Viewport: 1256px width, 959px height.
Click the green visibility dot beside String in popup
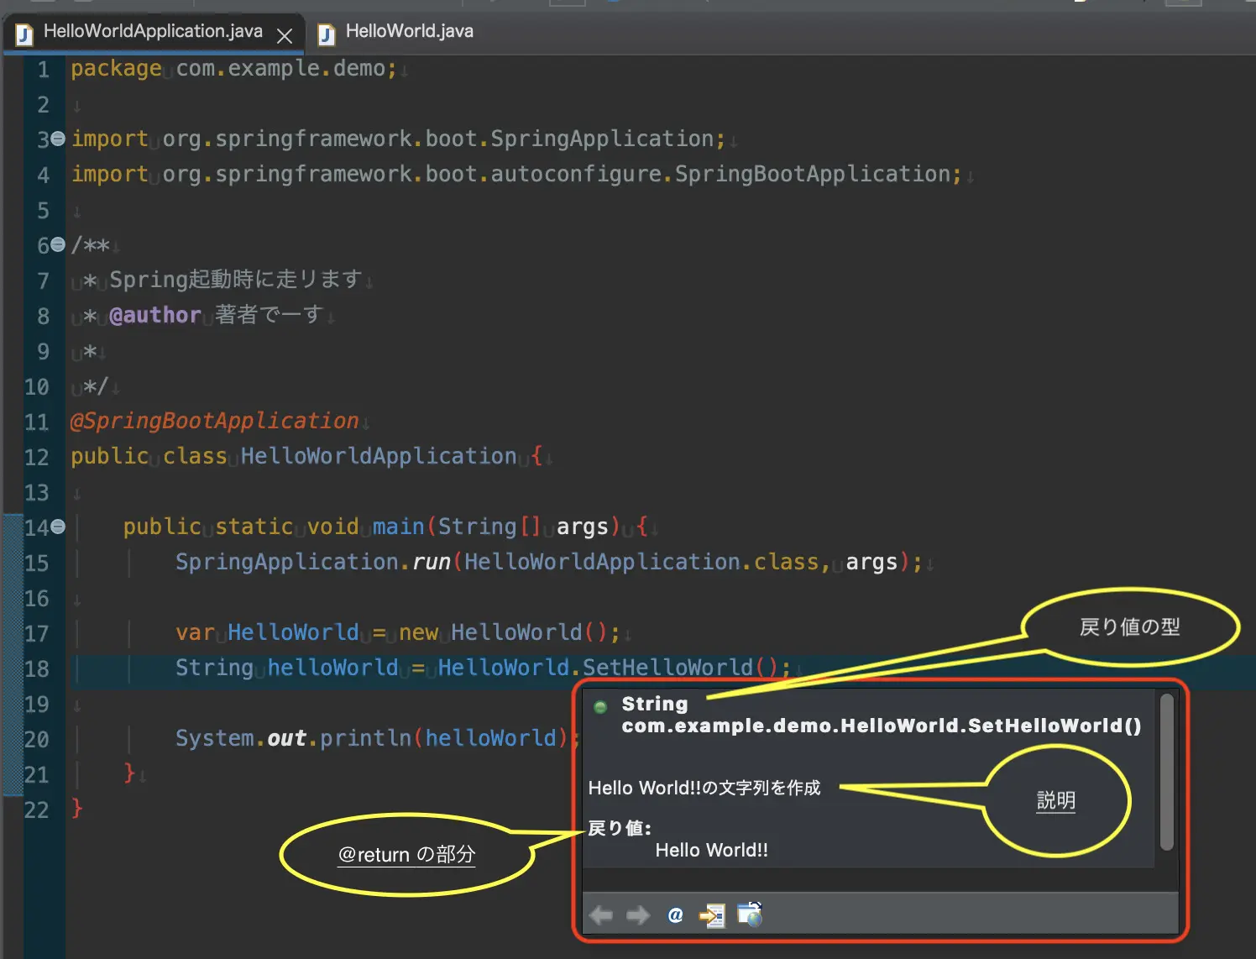point(599,706)
